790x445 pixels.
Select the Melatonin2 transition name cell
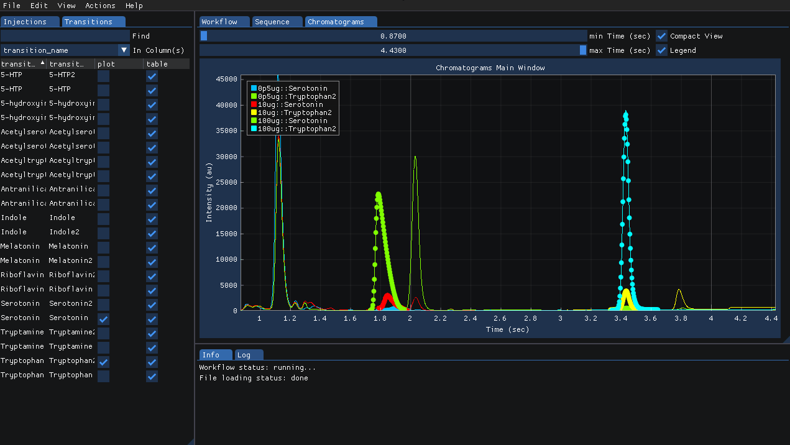click(71, 260)
